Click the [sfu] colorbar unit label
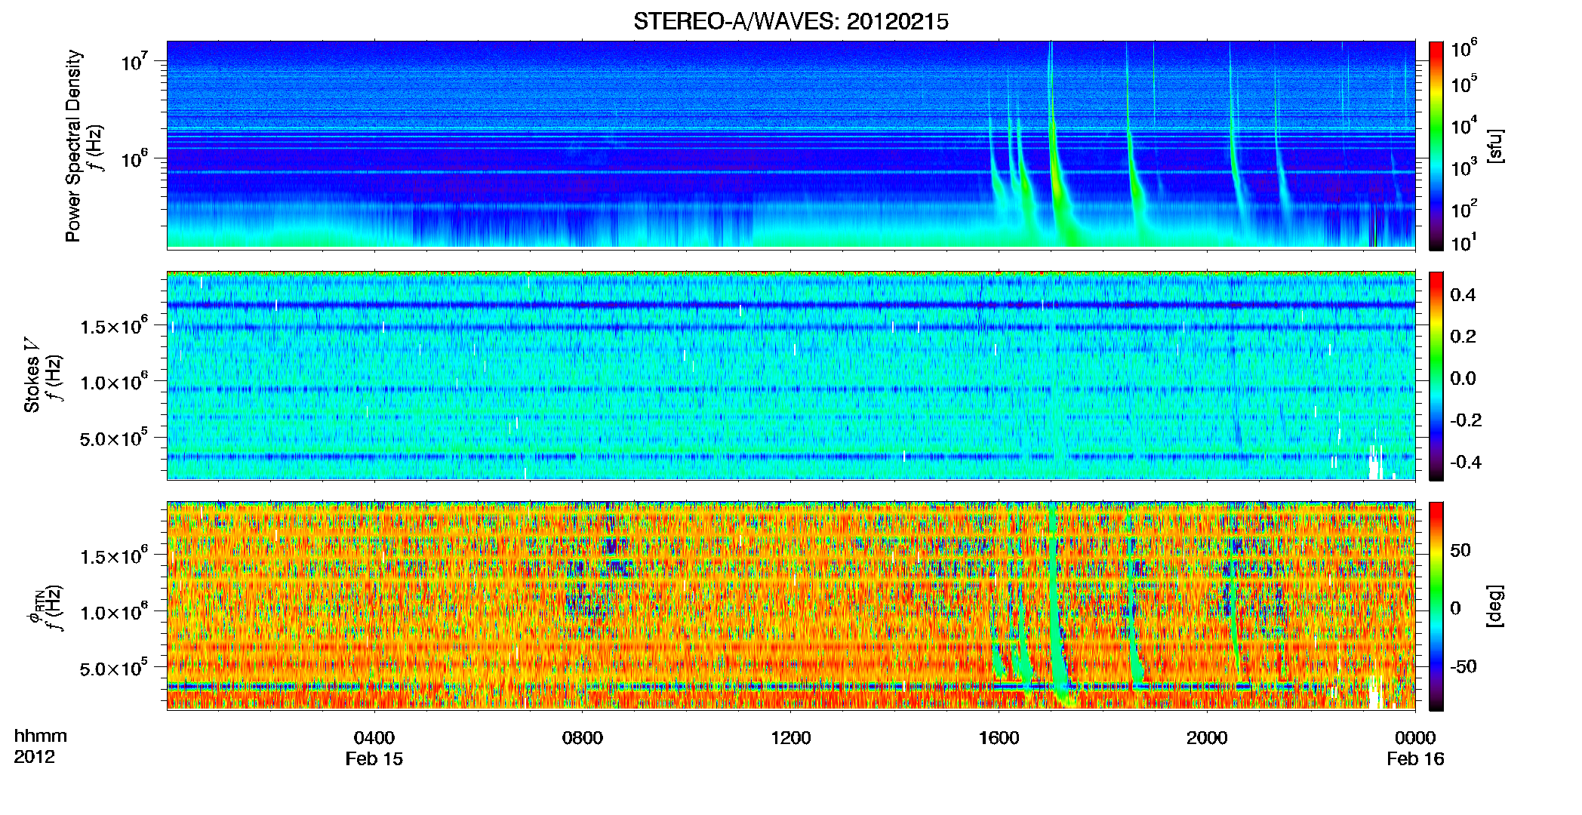This screenshot has width=1582, height=815. click(1495, 146)
